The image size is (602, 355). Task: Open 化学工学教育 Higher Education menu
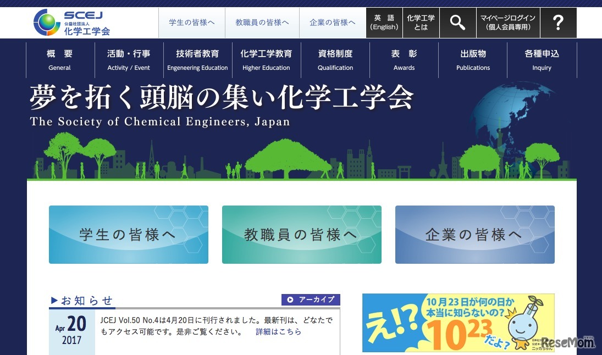coord(266,60)
